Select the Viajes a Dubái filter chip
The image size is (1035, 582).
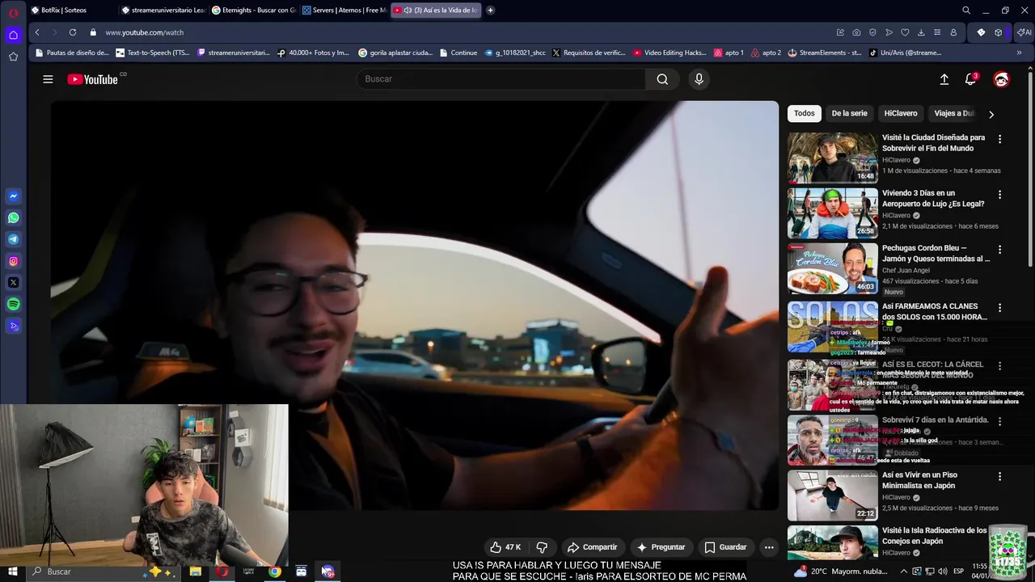[x=954, y=113]
